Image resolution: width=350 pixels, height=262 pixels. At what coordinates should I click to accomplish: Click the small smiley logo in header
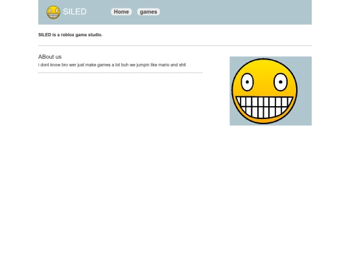53,12
